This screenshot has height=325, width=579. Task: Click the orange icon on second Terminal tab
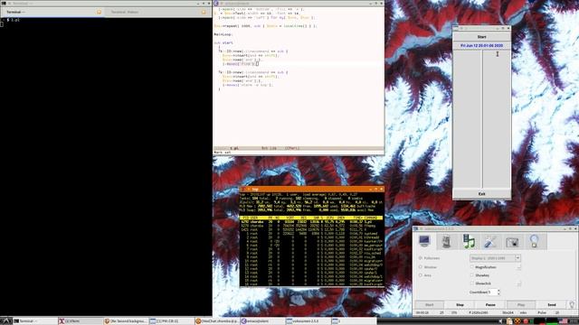coord(204,12)
